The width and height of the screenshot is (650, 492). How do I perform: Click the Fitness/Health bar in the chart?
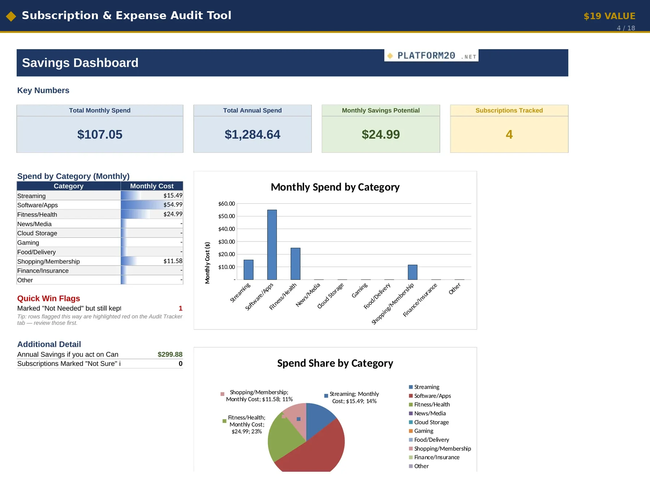point(295,264)
